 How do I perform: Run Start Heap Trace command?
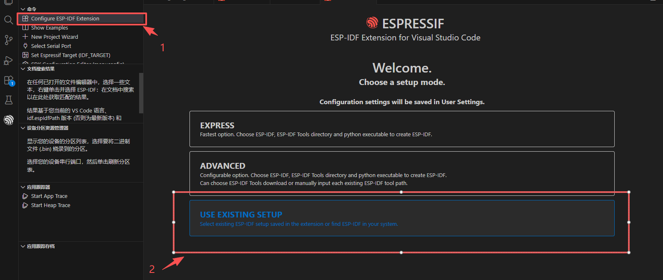(x=50, y=205)
